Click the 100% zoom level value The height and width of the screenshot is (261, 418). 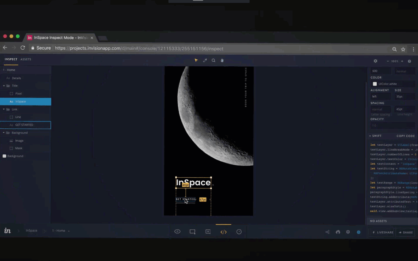[395, 61]
